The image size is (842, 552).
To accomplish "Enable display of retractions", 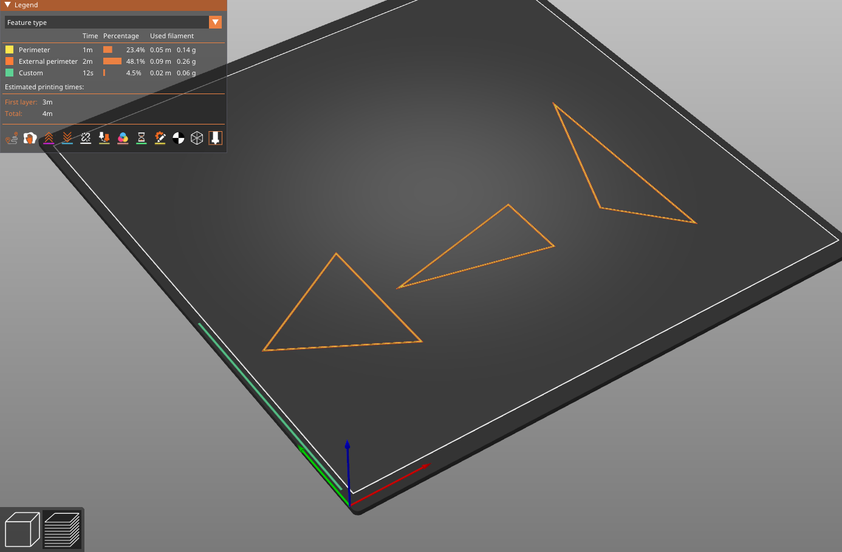I will click(49, 138).
